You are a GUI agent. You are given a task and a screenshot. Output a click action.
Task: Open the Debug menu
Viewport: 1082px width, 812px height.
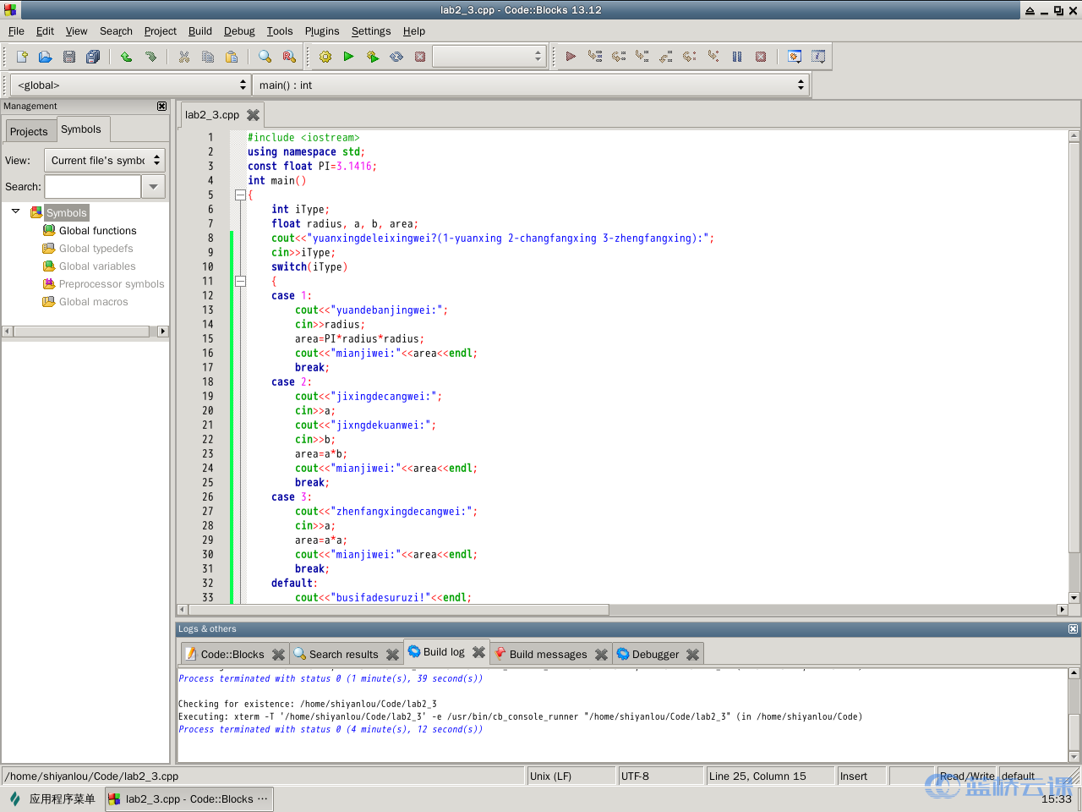pyautogui.click(x=239, y=31)
